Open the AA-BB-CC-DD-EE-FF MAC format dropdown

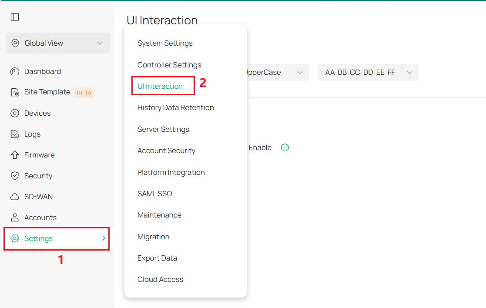pos(369,72)
